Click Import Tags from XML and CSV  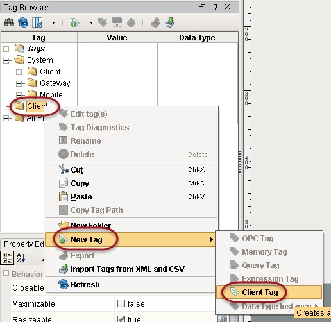point(128,269)
